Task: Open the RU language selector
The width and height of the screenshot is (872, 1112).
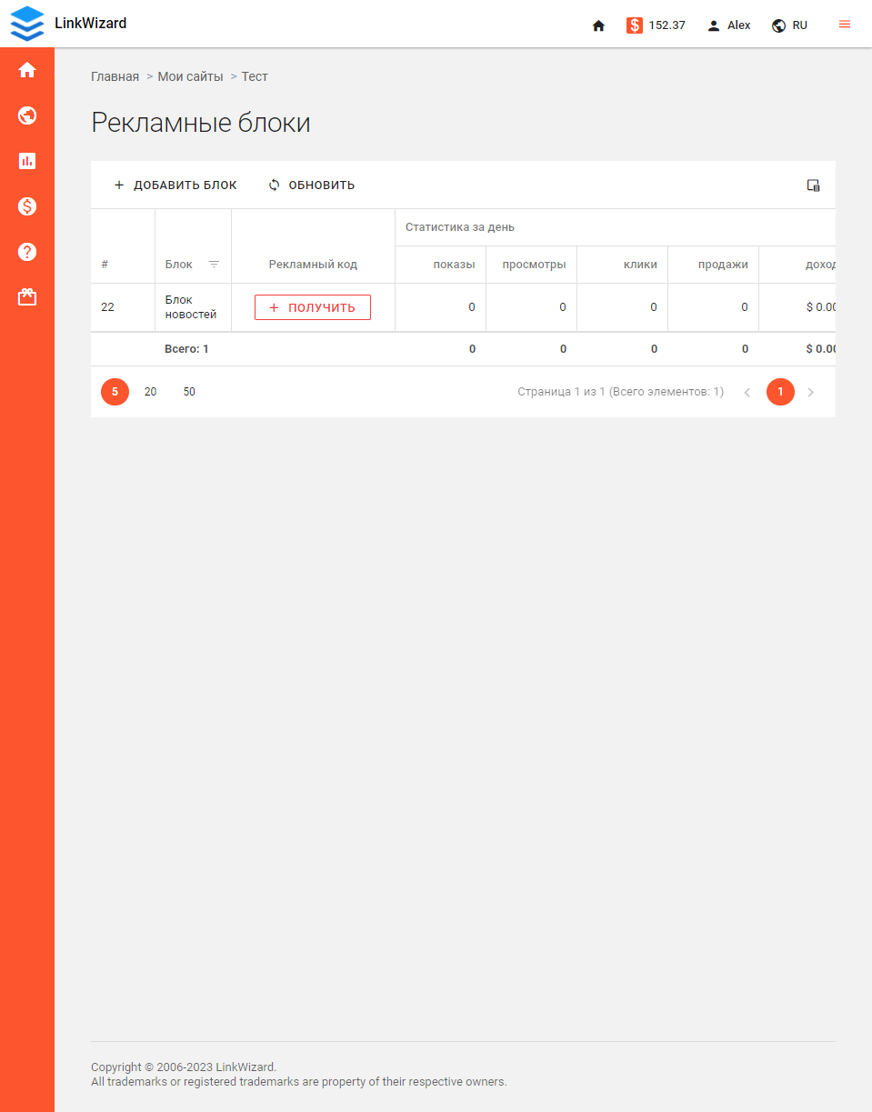Action: [x=789, y=25]
